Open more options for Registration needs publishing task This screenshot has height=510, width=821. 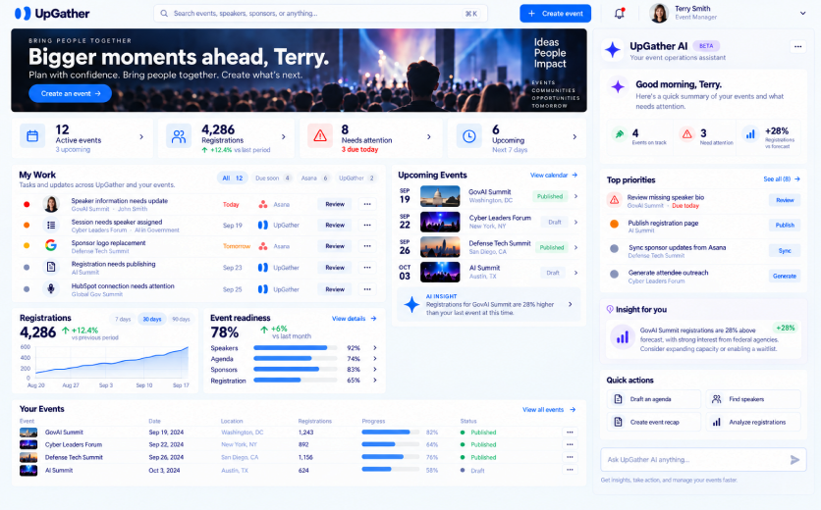367,268
